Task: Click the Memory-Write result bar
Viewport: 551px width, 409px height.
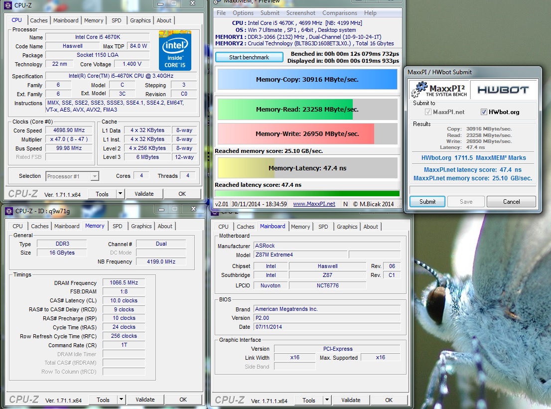Action: click(x=307, y=134)
